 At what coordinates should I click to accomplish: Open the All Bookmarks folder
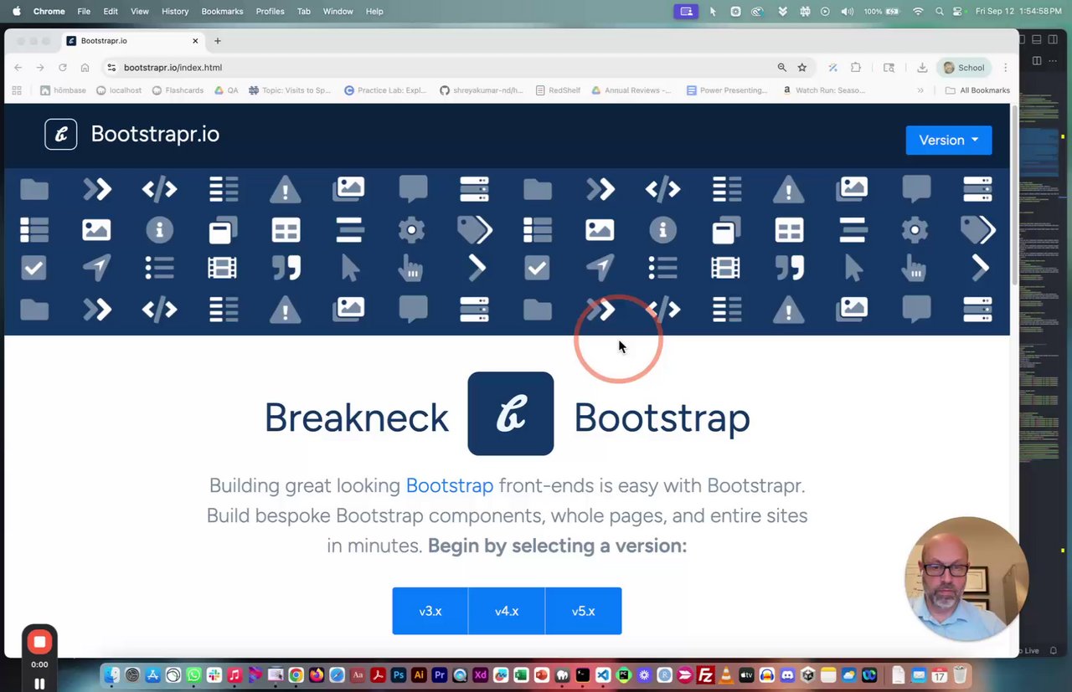tap(977, 90)
